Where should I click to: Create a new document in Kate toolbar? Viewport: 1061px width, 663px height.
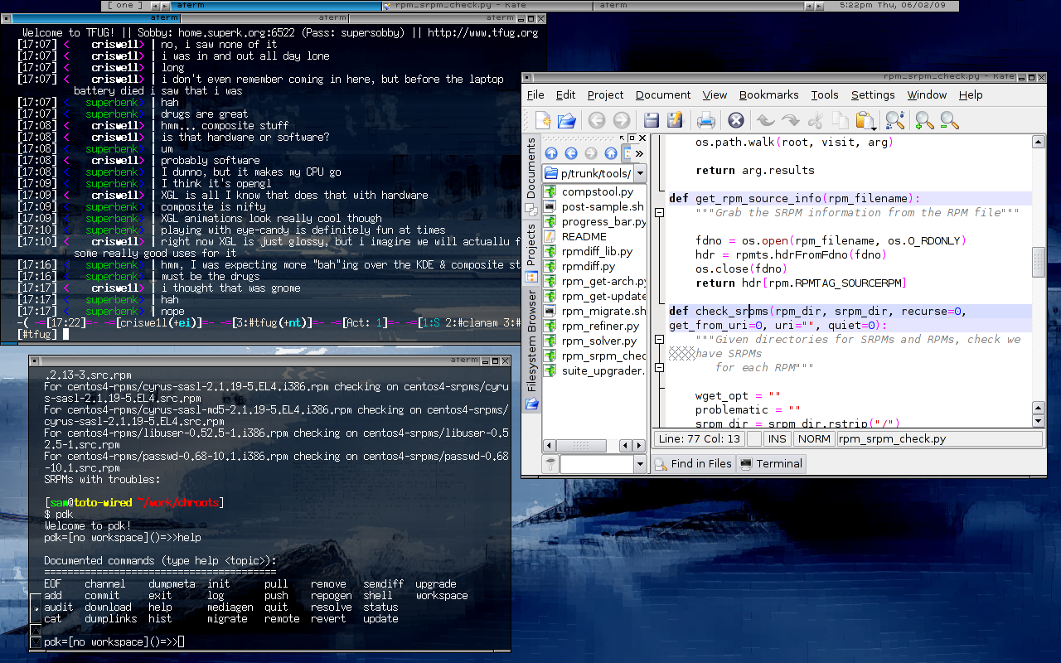543,120
